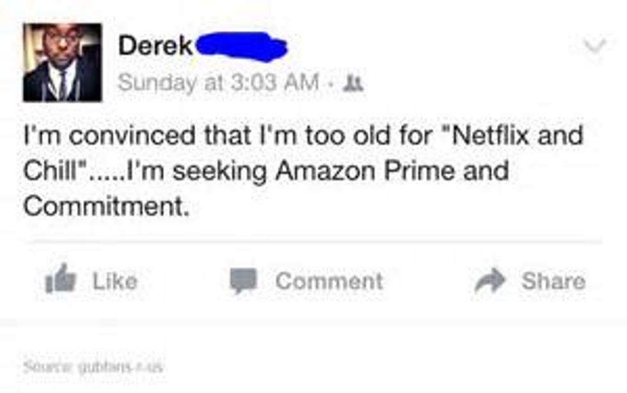Viewport: 627px width, 393px height.
Task: Click the name Derek
Action: [x=155, y=46]
